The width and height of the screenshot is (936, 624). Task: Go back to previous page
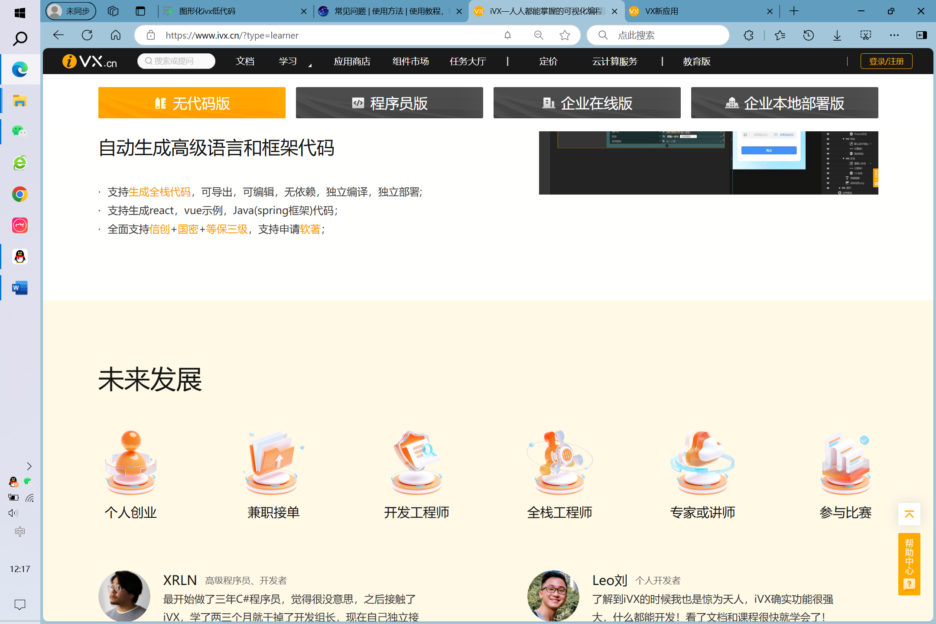coord(58,35)
